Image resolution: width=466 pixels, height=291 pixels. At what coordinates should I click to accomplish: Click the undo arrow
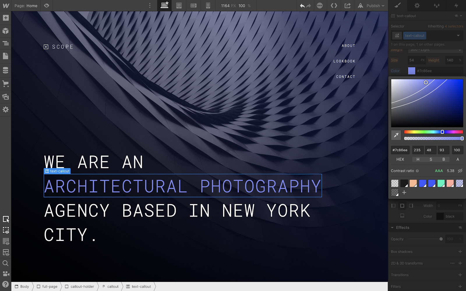(x=302, y=6)
